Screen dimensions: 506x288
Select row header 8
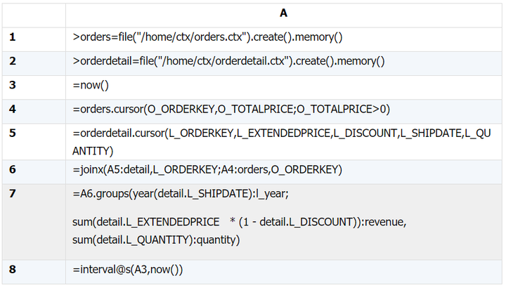point(34,270)
